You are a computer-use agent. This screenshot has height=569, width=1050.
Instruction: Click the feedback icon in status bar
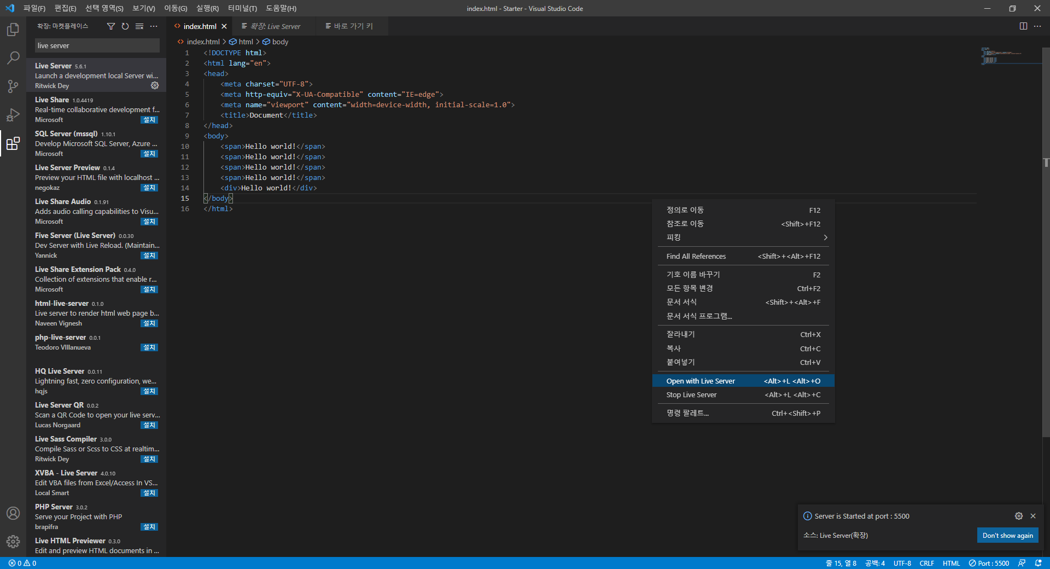[1022, 563]
